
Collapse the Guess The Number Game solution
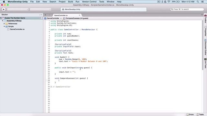(1, 18)
